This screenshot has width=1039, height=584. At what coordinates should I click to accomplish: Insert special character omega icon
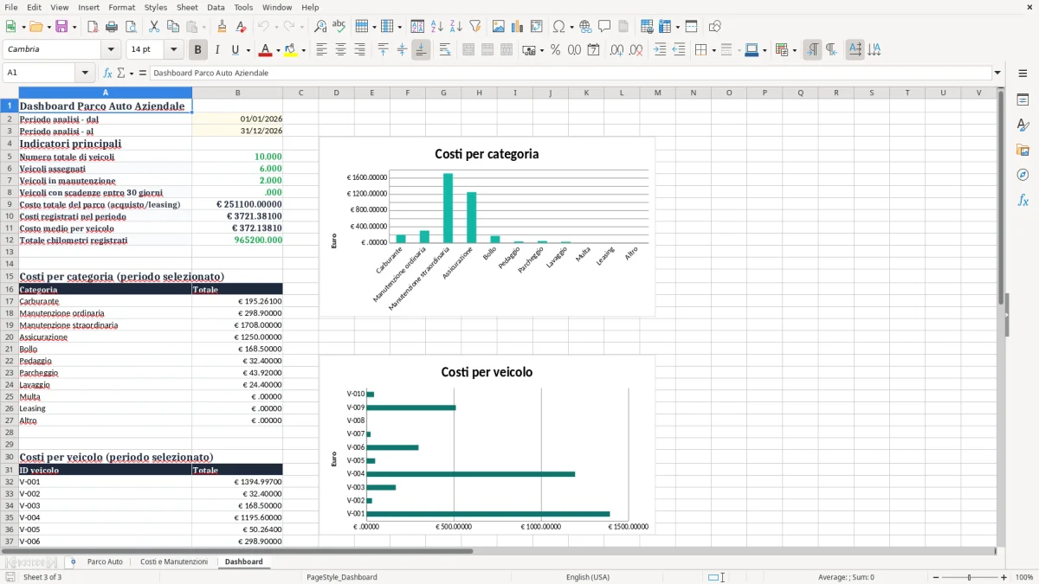(x=558, y=27)
